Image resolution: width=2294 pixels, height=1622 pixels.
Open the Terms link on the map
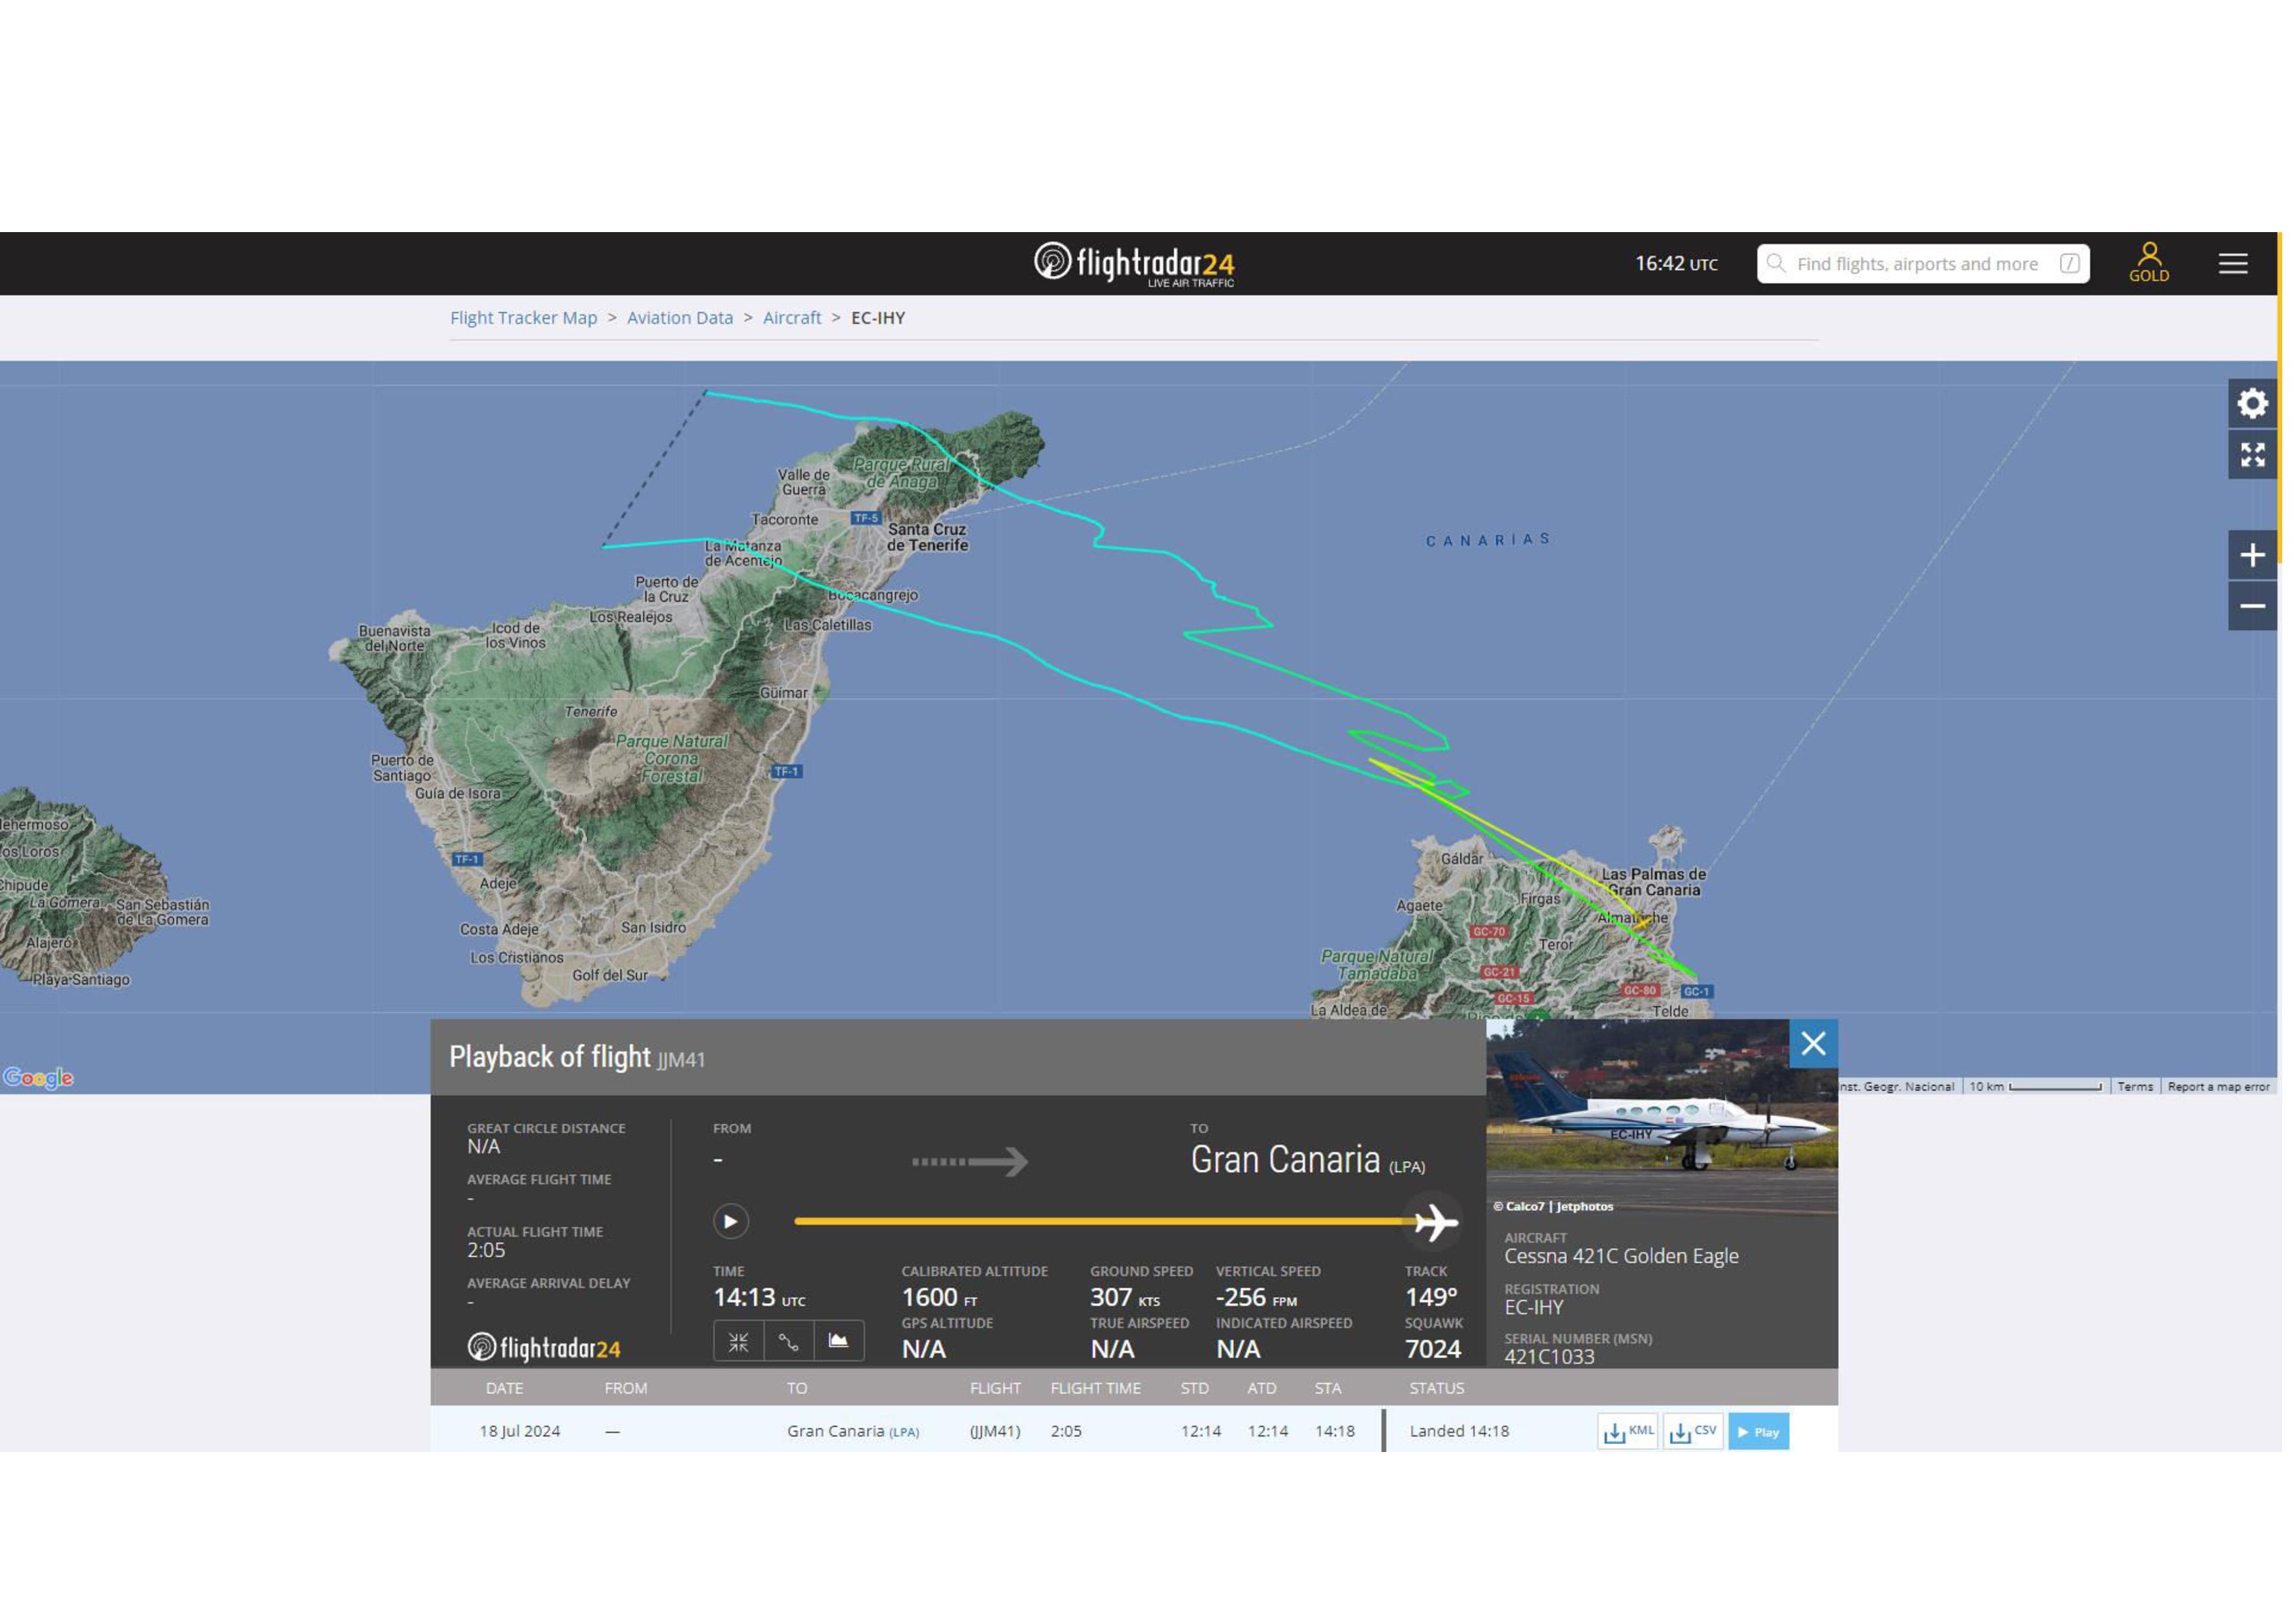click(2135, 1087)
